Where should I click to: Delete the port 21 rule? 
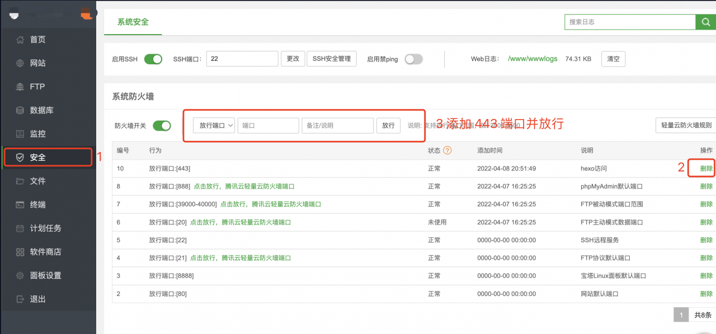tap(706, 257)
